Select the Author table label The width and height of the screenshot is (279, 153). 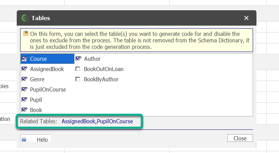[92, 59]
